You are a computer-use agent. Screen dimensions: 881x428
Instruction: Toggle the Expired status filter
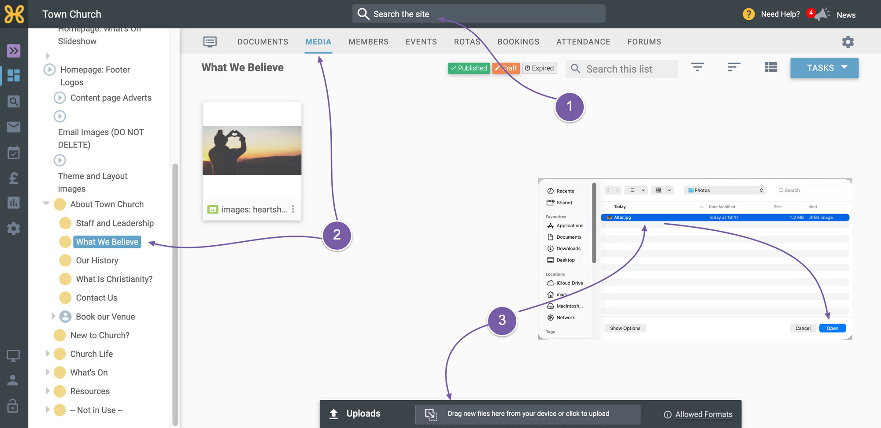[540, 68]
